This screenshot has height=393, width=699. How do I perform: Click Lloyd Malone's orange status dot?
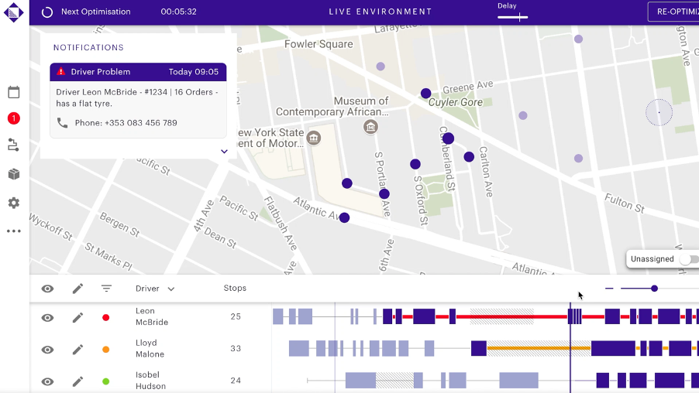point(105,350)
